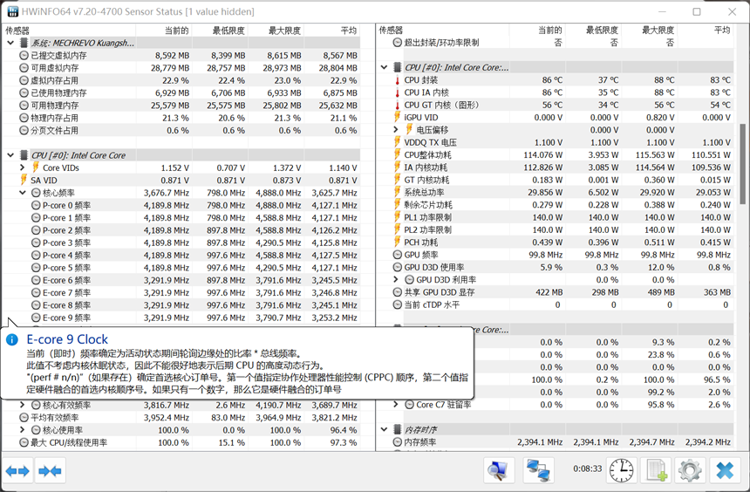This screenshot has height=492, width=750.
Task: Click the info icon in tooltip
Action: (12, 340)
